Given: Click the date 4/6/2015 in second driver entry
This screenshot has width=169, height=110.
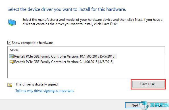Looking at the screenshot, I should (106, 62).
